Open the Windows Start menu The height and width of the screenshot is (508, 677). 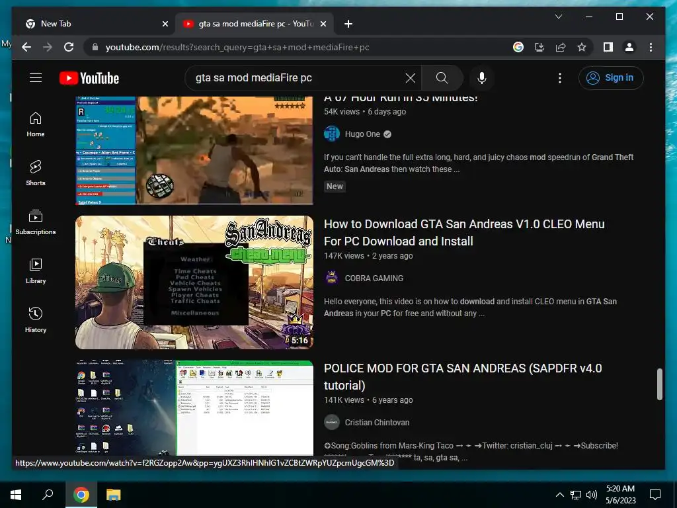[16, 495]
